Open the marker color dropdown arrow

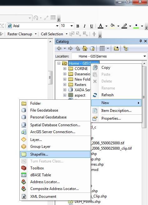click(x=142, y=26)
